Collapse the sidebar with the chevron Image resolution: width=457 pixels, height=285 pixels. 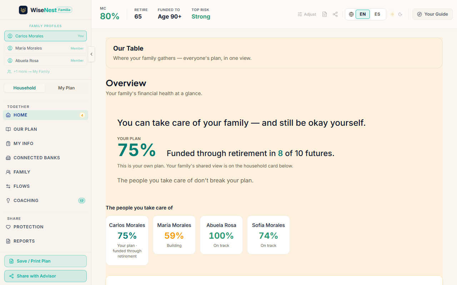tap(91, 54)
